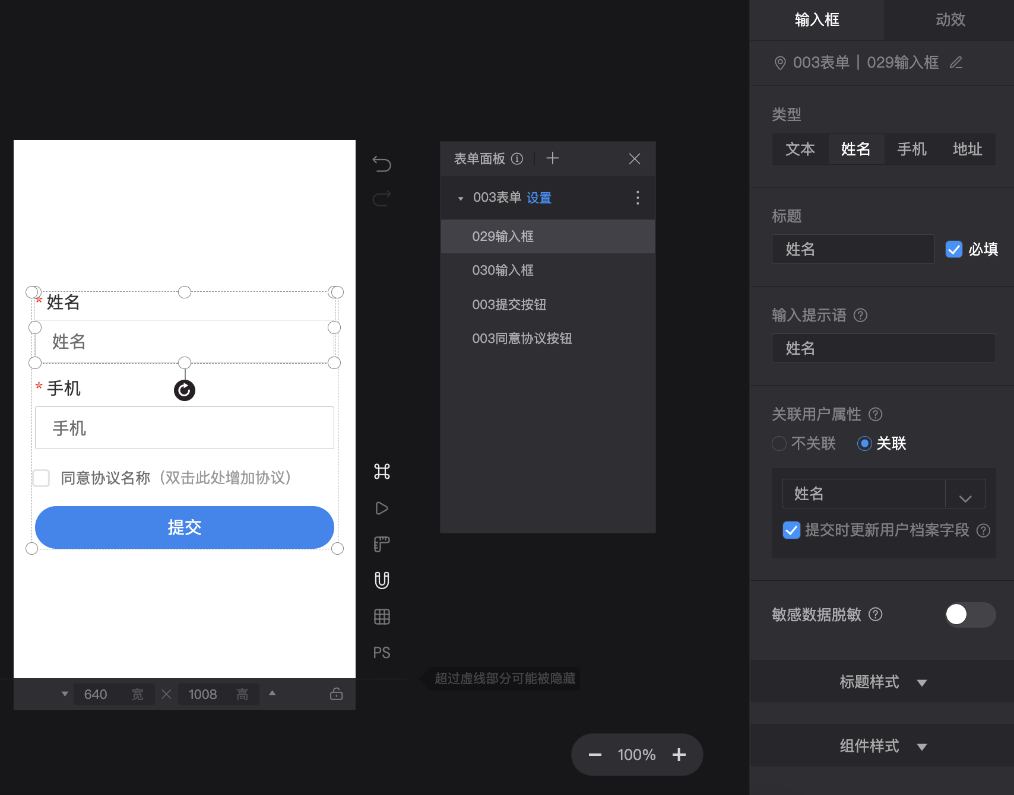Click the 标题 input field containing 姓名
1014x795 pixels.
pos(853,249)
